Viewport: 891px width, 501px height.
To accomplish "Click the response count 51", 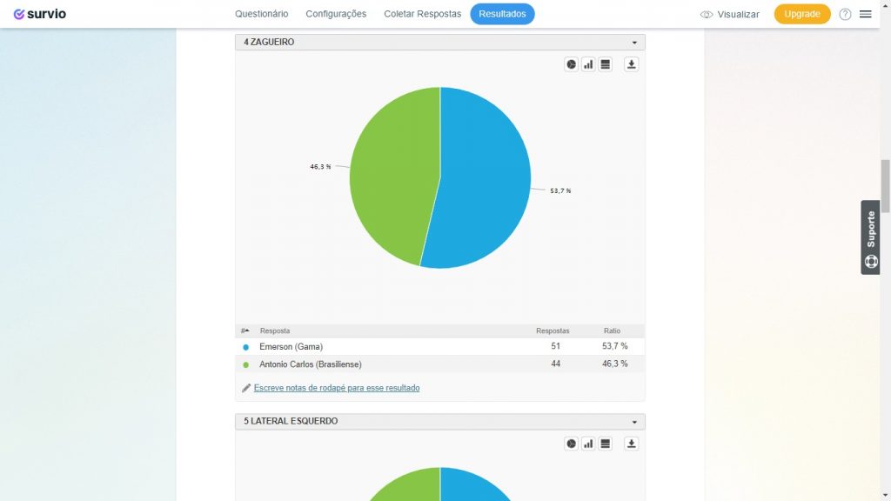I will tap(556, 346).
